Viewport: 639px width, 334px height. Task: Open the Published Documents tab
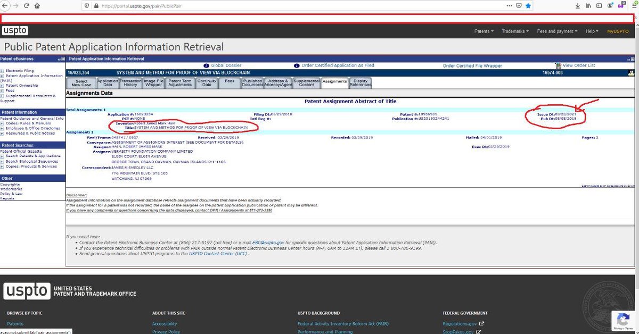pos(252,83)
